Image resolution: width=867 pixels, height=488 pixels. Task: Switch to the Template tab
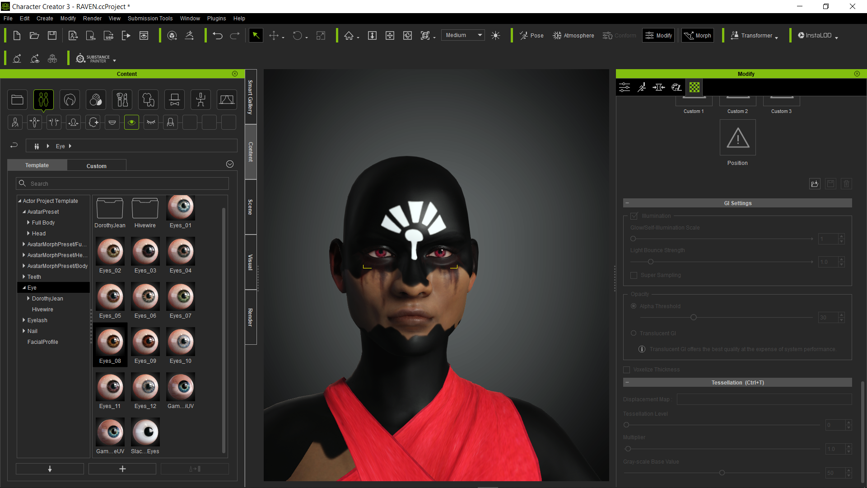[x=37, y=165]
